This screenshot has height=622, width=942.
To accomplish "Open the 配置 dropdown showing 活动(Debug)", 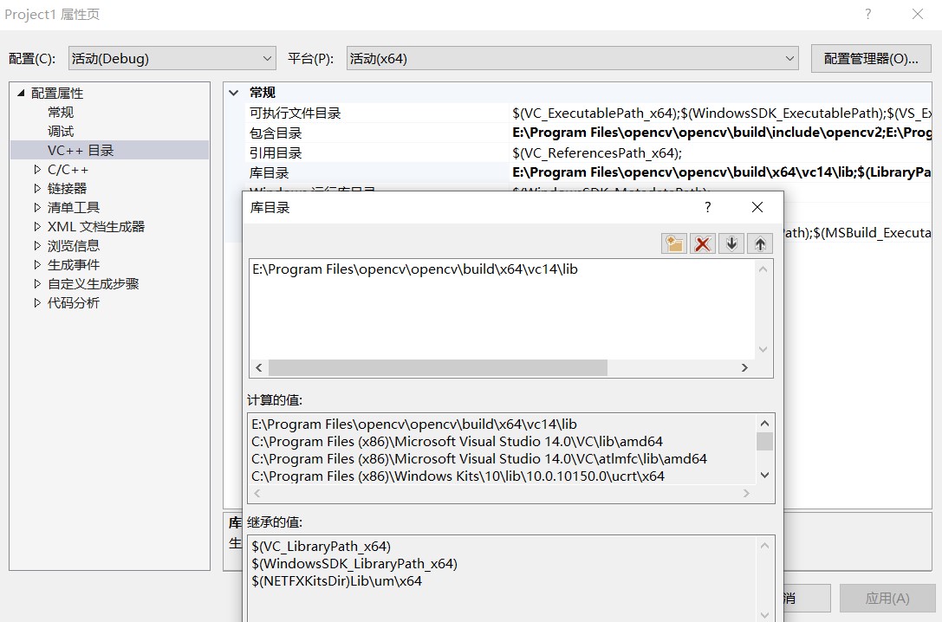I will tap(269, 58).
